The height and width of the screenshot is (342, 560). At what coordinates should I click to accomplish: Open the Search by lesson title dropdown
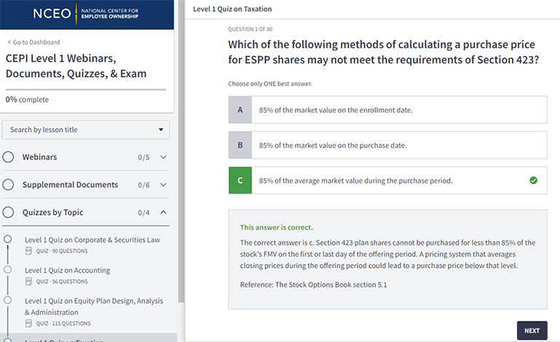coord(86,130)
